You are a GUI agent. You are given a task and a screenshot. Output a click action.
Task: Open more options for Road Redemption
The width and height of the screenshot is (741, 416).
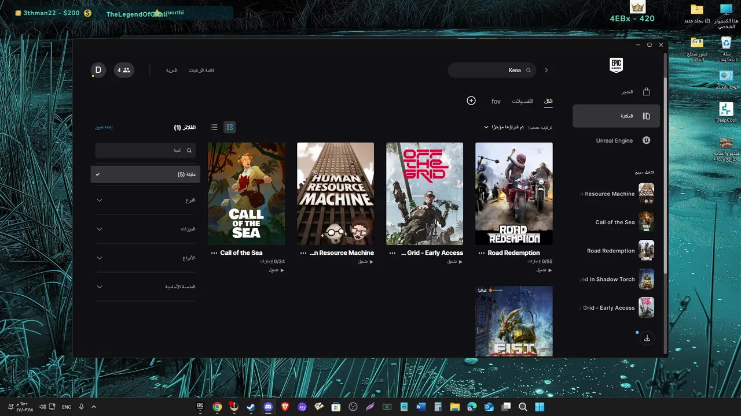pos(482,253)
